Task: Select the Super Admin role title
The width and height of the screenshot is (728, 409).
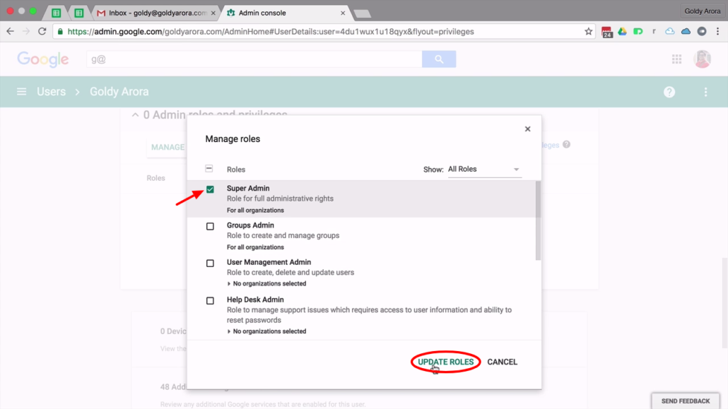Action: click(248, 188)
